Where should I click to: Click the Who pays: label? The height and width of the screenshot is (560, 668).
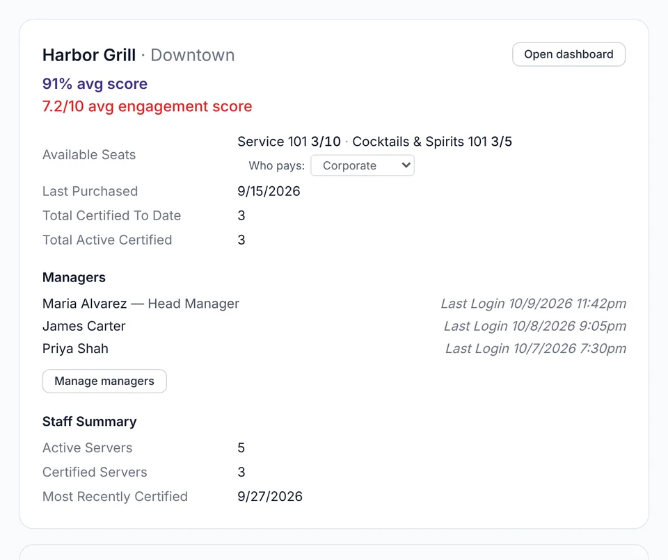[277, 165]
